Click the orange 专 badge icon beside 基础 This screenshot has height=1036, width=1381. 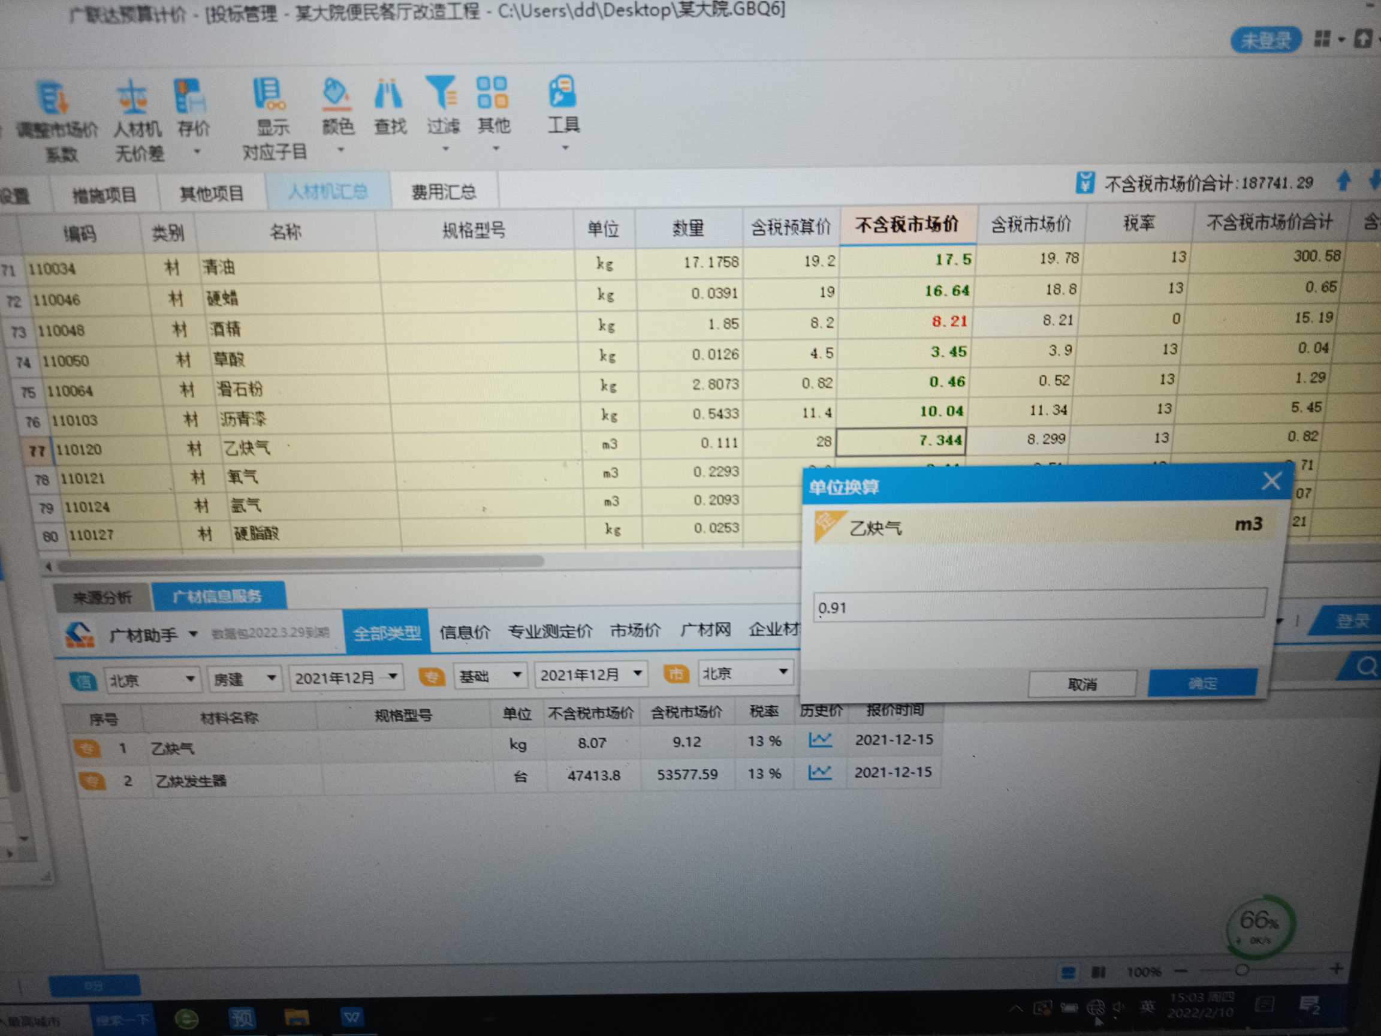(x=432, y=676)
